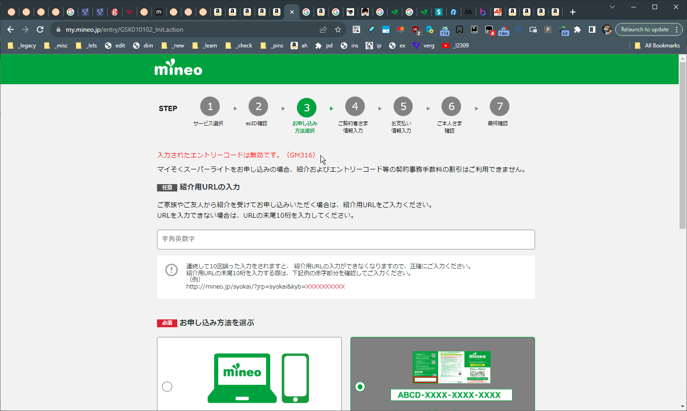Toggle the browser side panel
Screen dimensions: 687x411
click(x=592, y=29)
